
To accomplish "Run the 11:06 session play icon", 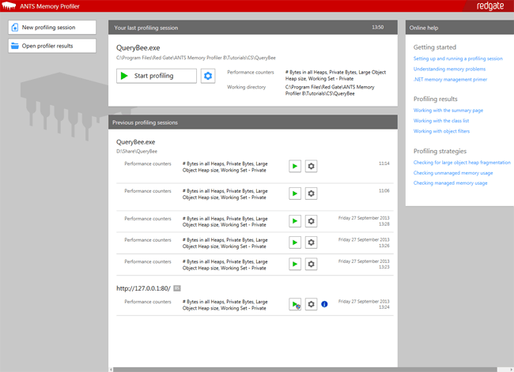I will click(x=294, y=194).
